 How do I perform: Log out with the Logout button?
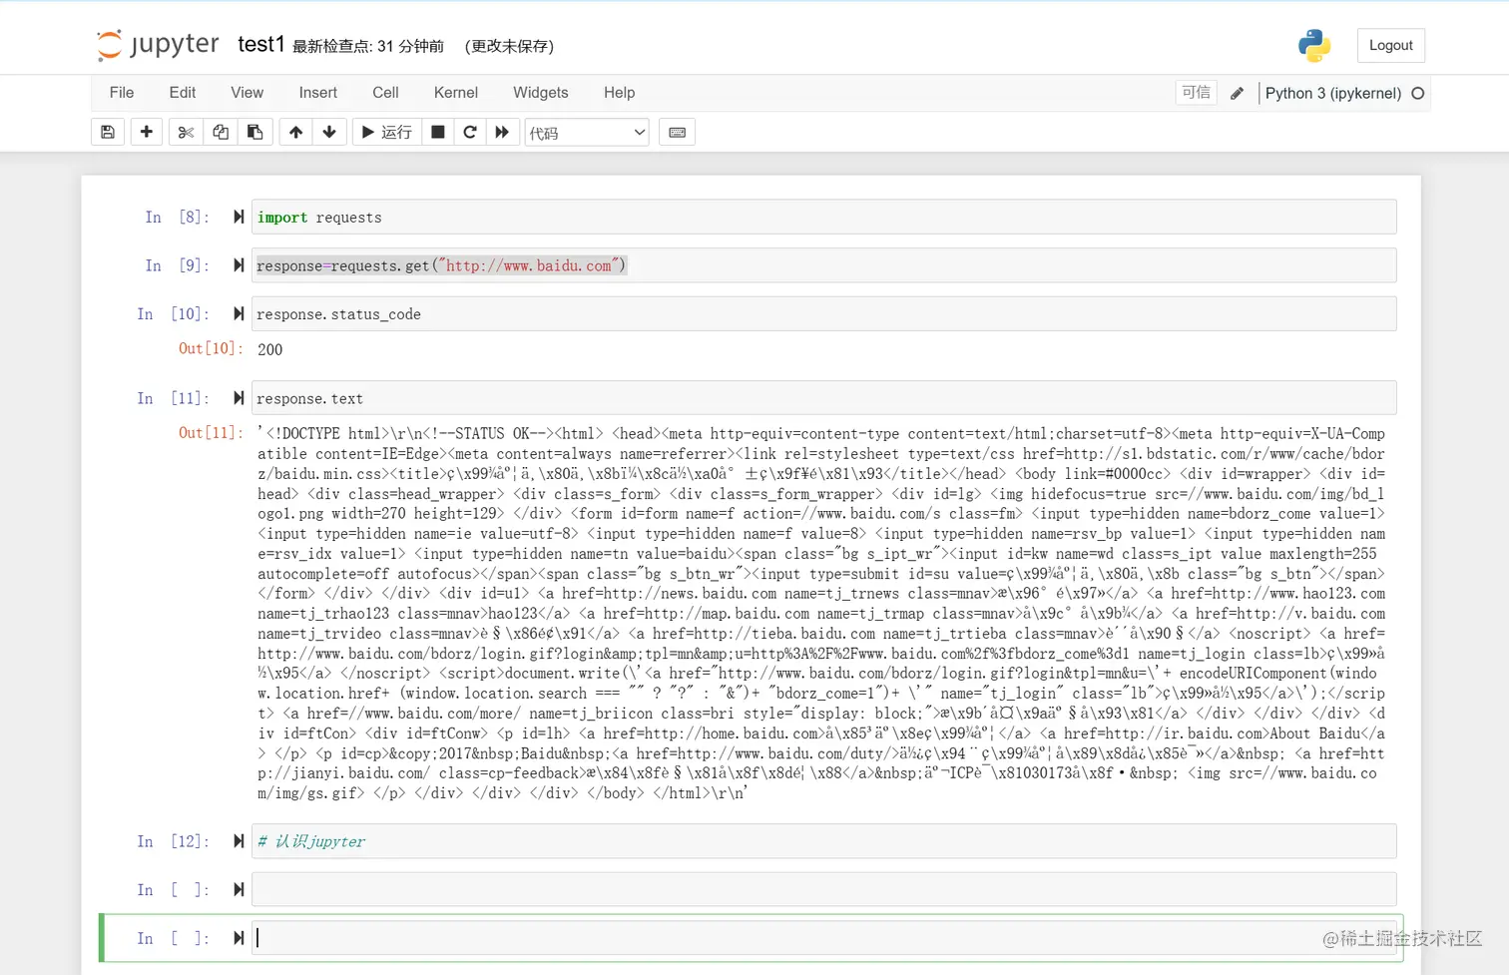[1391, 45]
